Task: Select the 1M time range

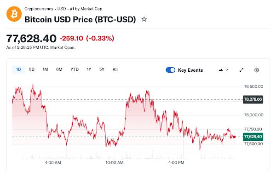Action: [x=45, y=69]
